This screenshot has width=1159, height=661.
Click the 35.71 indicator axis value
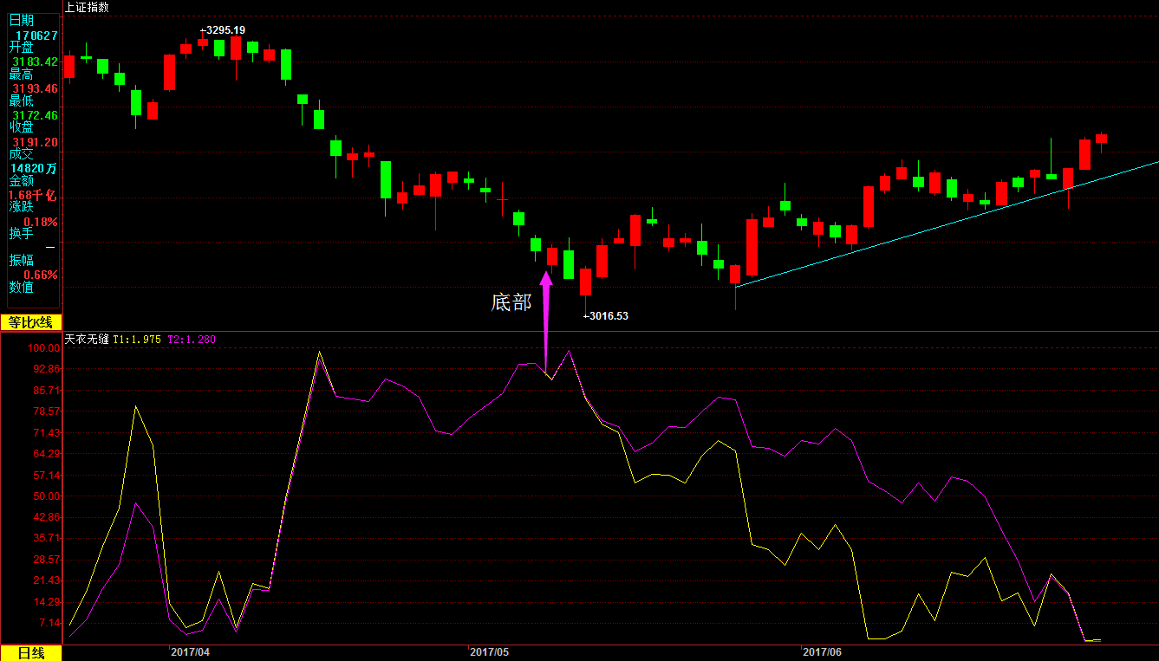coord(47,538)
